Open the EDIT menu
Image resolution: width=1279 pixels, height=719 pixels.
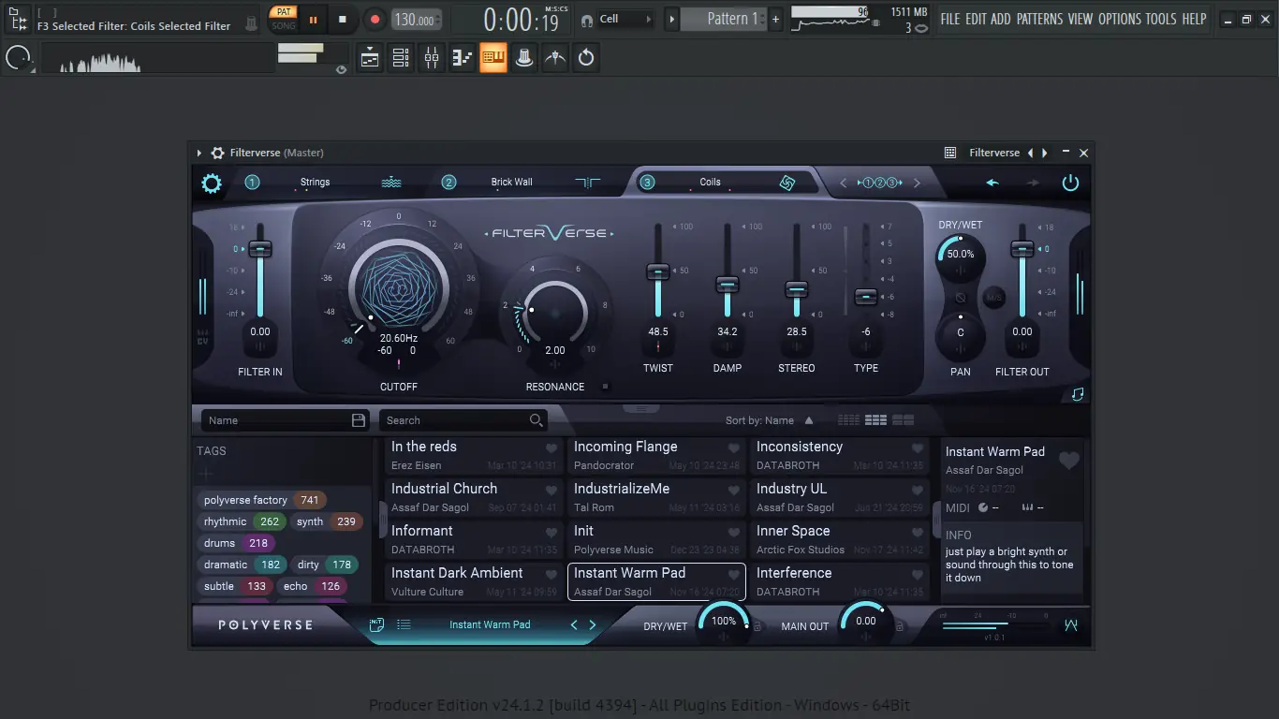(977, 19)
